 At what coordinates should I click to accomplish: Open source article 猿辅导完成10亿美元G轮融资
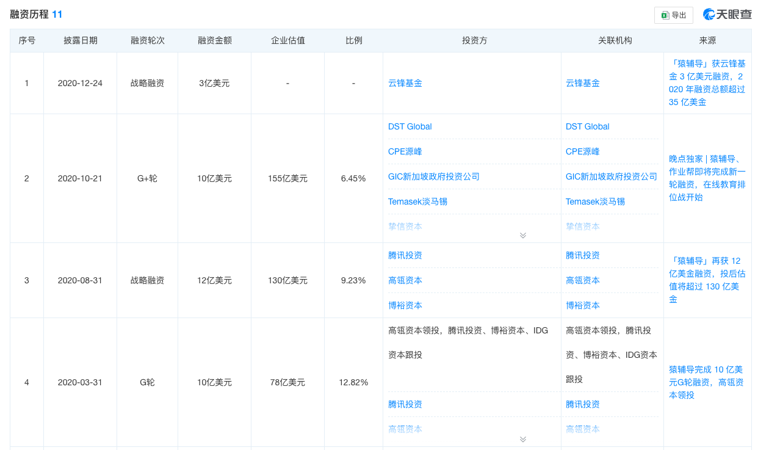(x=707, y=382)
